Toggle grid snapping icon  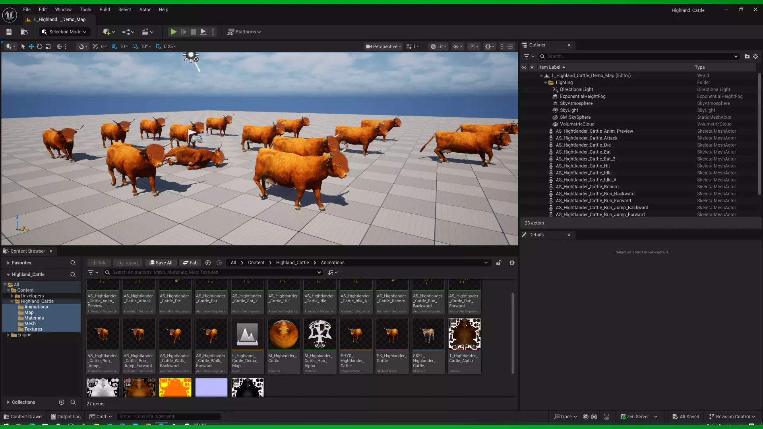pos(114,46)
